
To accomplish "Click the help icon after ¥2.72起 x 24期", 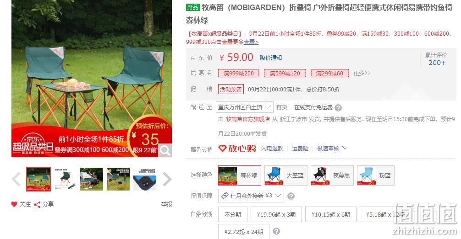I will coord(276,231).
